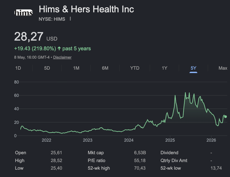Click the past 5 years text
Image resolution: width=230 pixels, height=177 pixels.
coord(77,49)
